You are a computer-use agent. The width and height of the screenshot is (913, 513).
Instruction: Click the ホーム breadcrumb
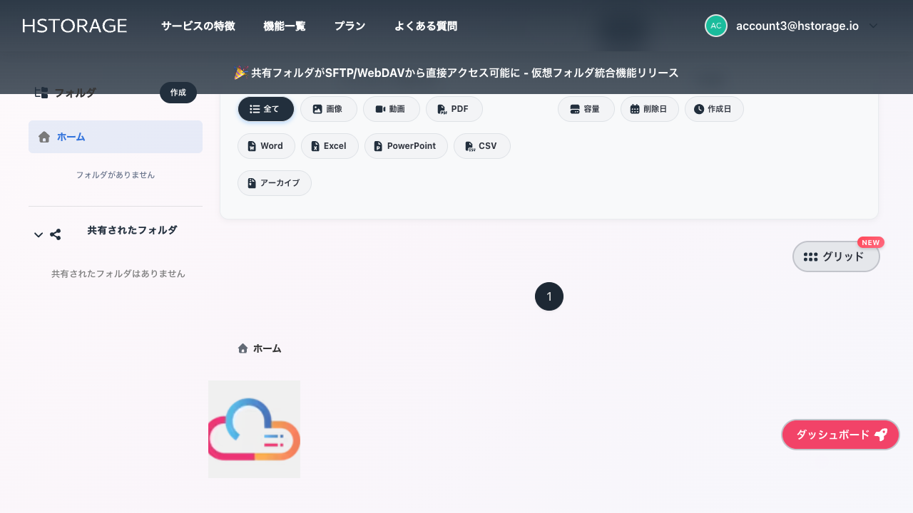tap(260, 348)
